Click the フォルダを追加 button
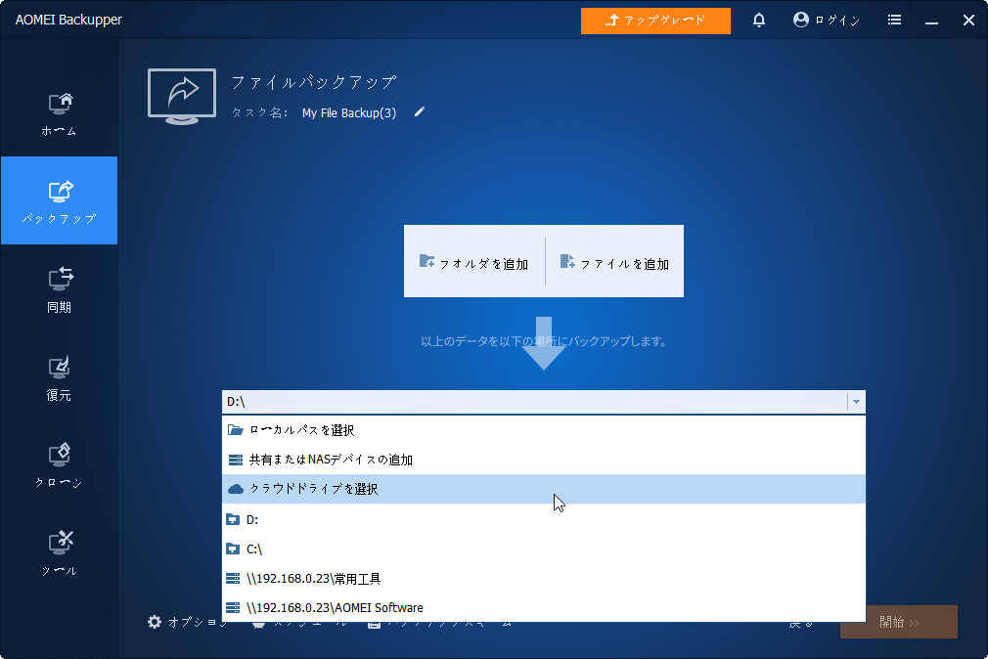The height and width of the screenshot is (659, 988). tap(473, 262)
